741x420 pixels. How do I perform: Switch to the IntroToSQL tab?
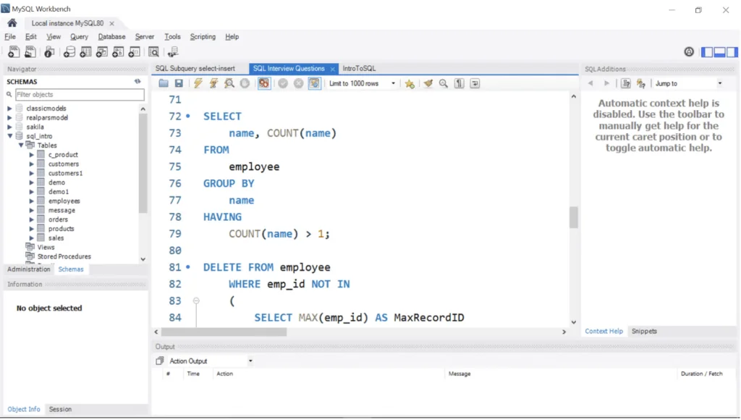[360, 69]
